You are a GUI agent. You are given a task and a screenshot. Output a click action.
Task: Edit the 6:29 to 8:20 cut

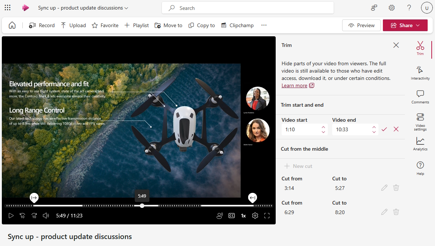pos(384,212)
